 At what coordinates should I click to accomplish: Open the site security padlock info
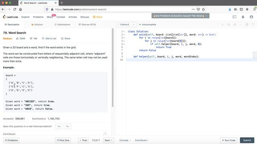pos(52,9)
